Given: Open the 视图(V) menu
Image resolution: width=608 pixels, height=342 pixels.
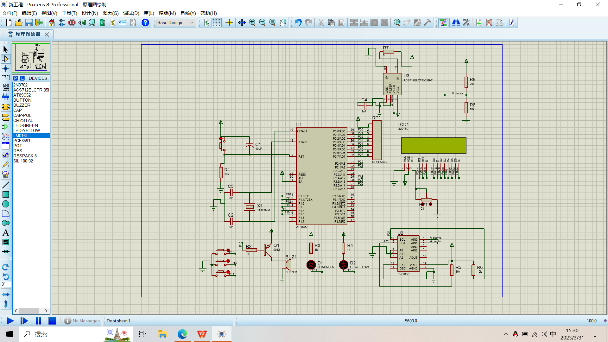Looking at the screenshot, I should click(49, 13).
